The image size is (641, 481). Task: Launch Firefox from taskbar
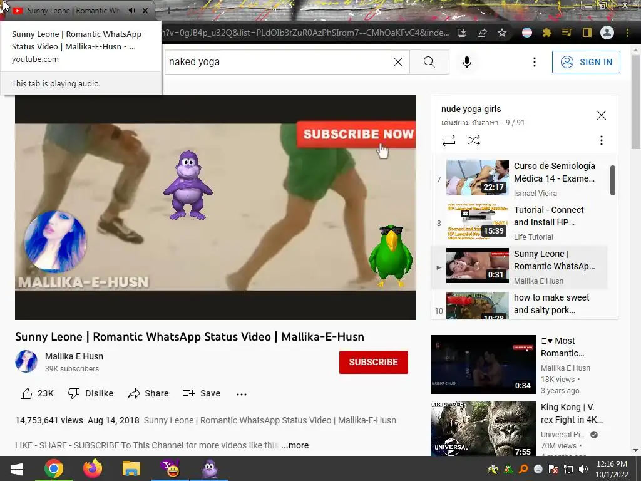click(x=93, y=468)
